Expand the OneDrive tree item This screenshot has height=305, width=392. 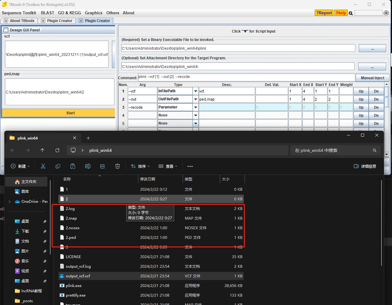point(10,202)
